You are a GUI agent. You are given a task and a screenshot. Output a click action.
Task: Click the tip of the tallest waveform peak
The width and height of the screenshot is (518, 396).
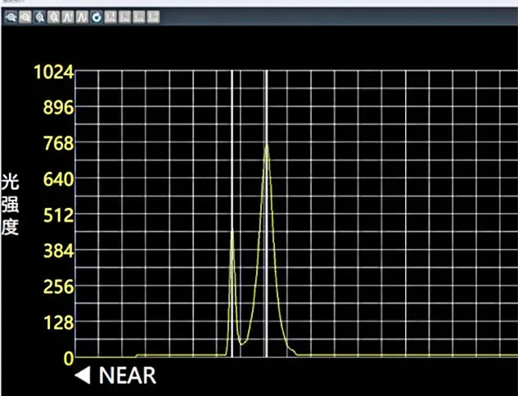[267, 145]
